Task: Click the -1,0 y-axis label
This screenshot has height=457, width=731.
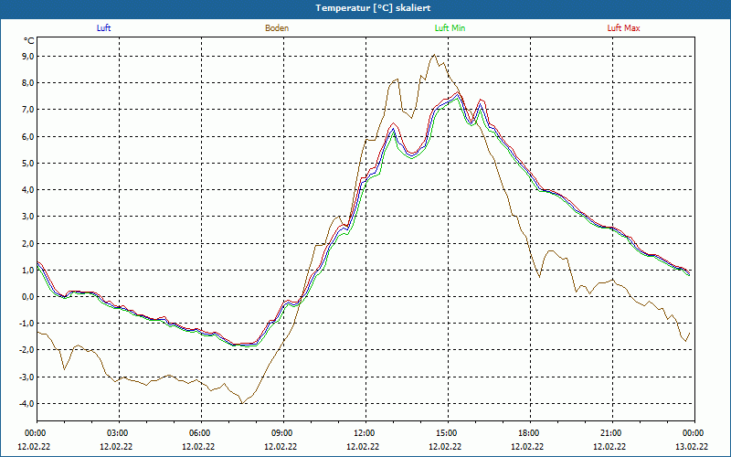Action: click(26, 324)
